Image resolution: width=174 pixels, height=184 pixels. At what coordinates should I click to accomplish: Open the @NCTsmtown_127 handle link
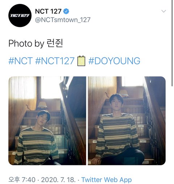pos(63,20)
